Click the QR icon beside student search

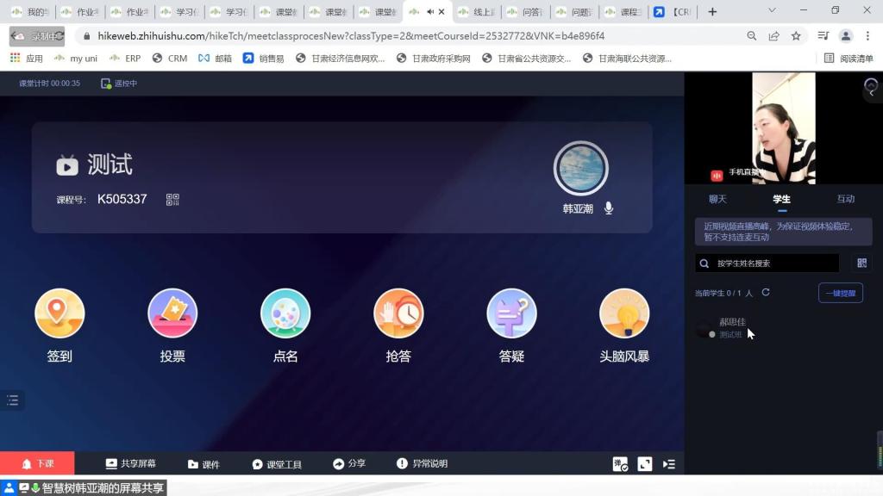(x=861, y=263)
